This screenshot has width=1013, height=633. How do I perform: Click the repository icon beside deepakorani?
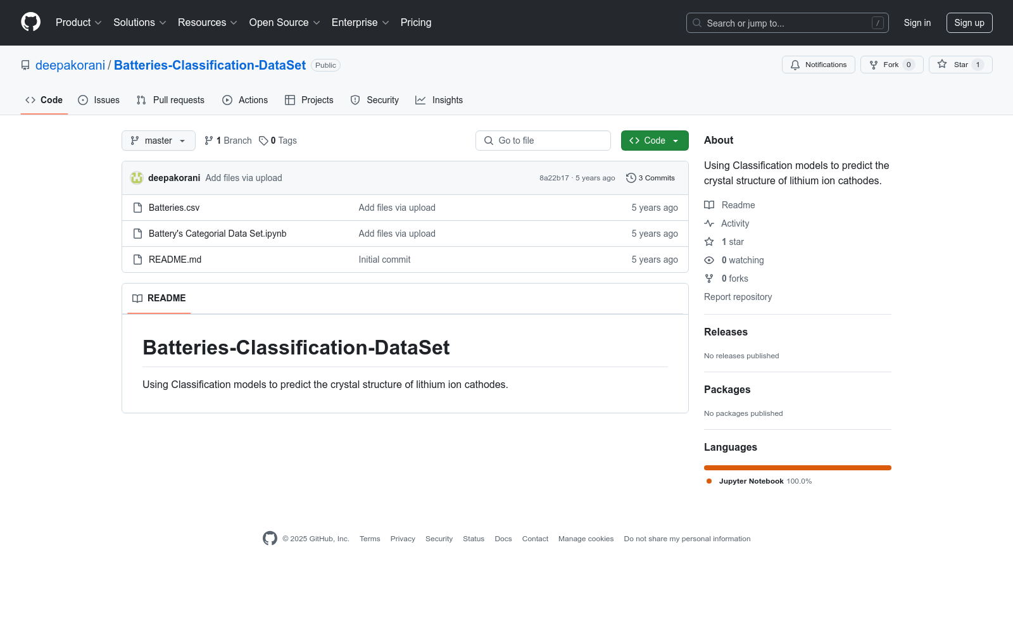(25, 65)
